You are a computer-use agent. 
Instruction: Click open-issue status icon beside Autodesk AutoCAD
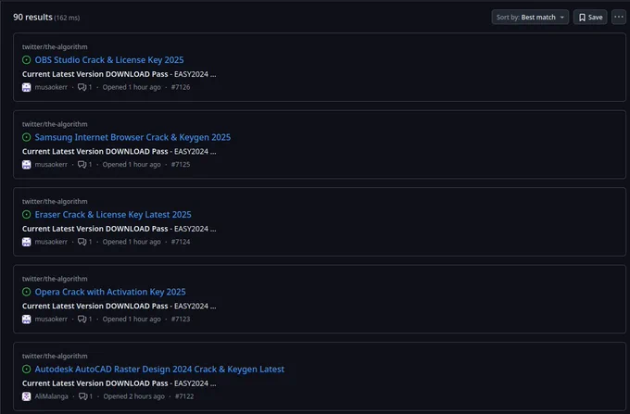(27, 369)
